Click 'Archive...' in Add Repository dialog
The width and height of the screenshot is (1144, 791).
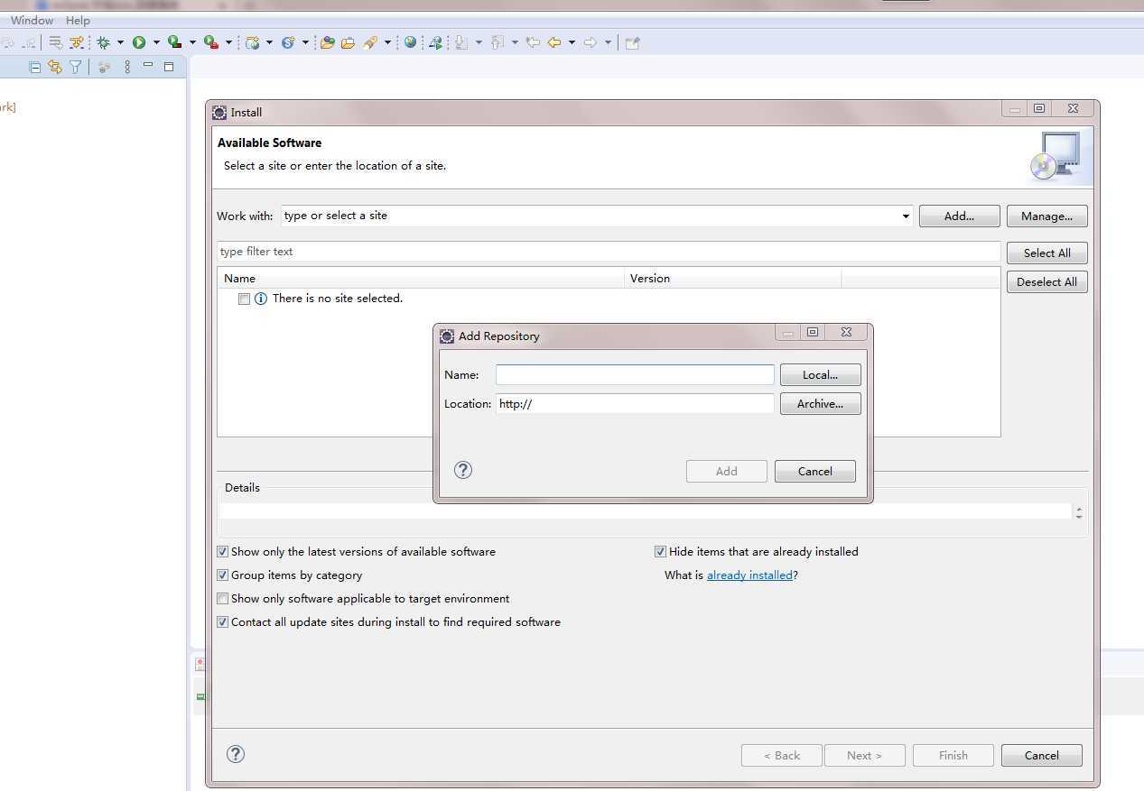pos(820,404)
